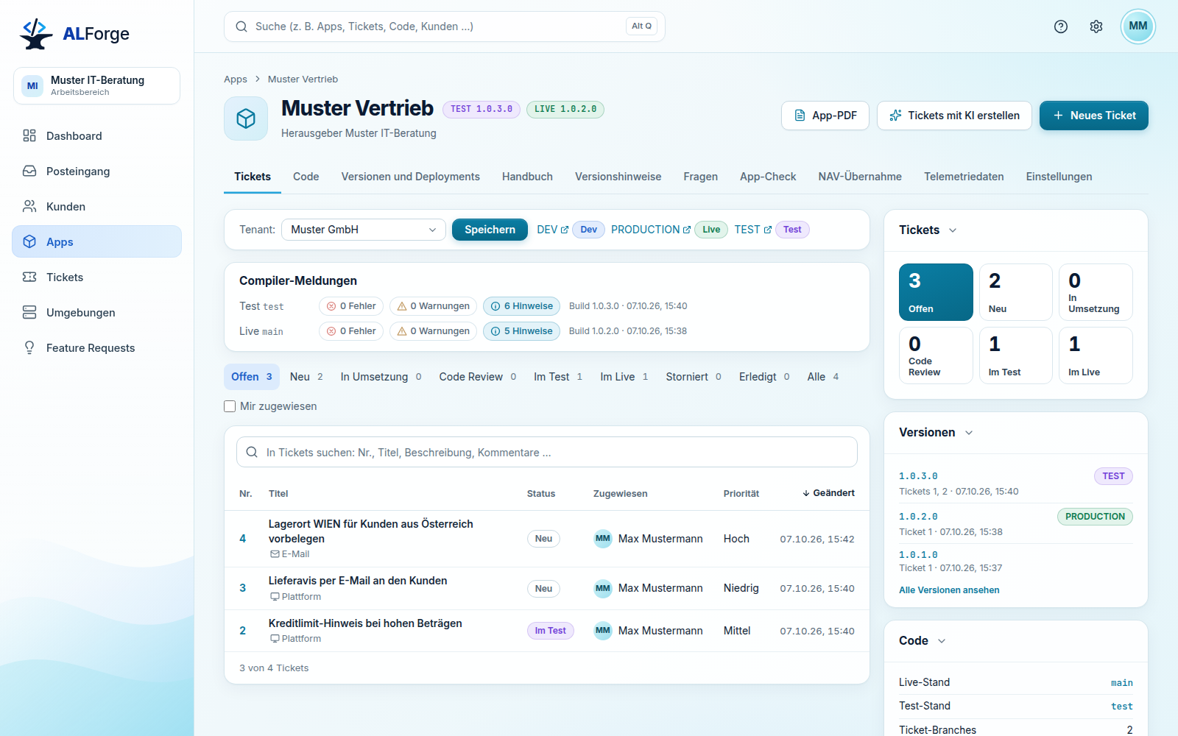
Task: Open Umgebungen server icon in sidebar
Action: (x=29, y=312)
